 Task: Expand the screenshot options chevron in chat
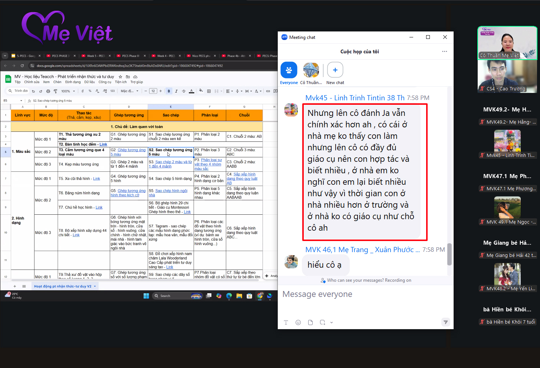point(332,322)
